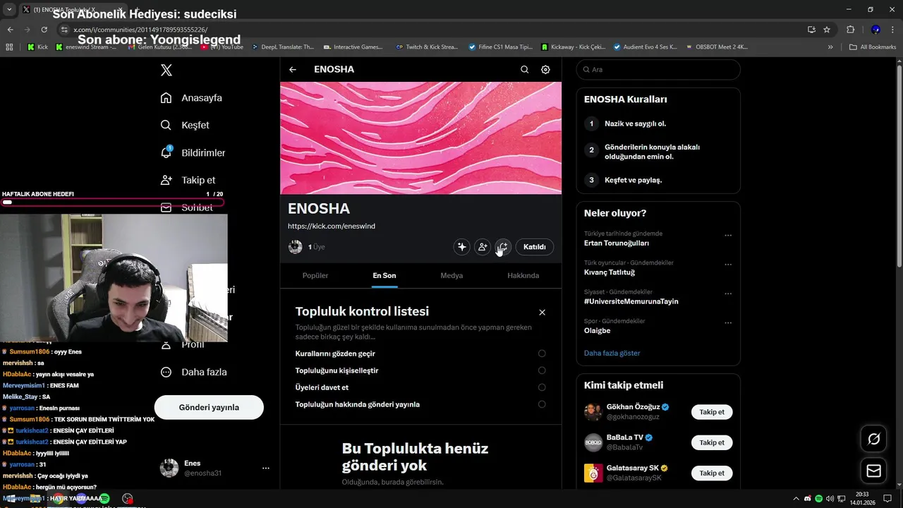Open Windows notification center icon
The image size is (903, 508).
pyautogui.click(x=887, y=498)
